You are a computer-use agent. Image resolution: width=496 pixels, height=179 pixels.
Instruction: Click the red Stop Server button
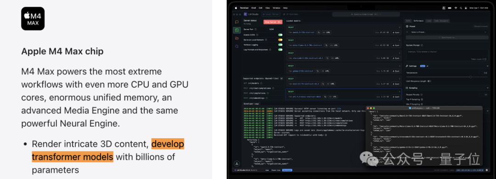(x=273, y=22)
